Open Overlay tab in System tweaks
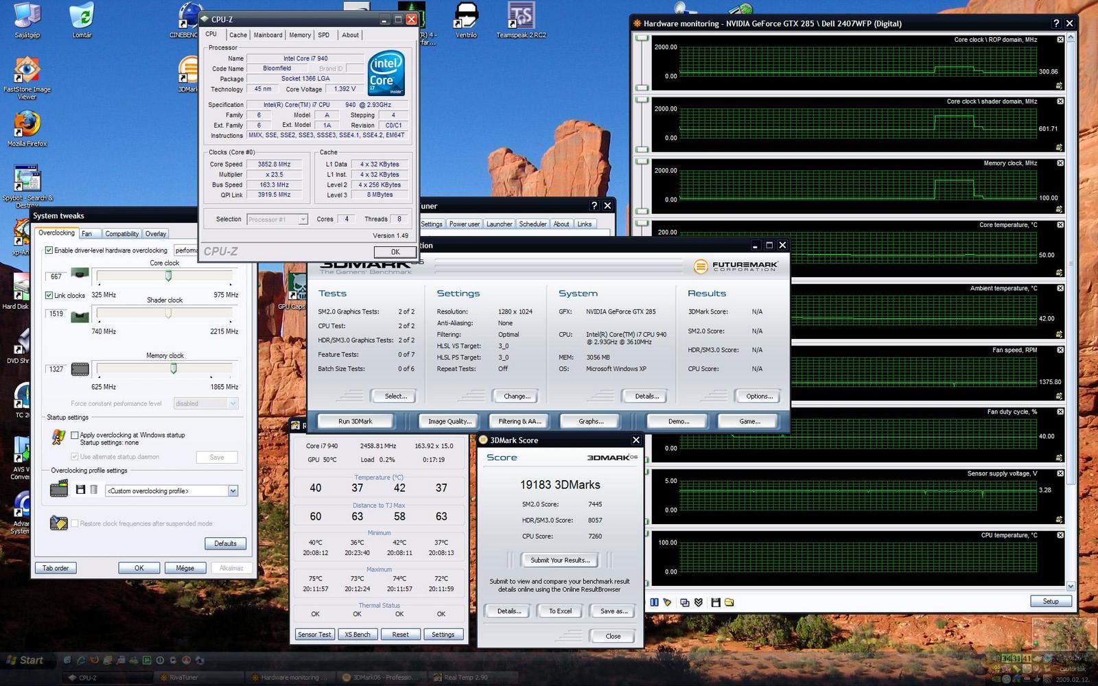 [x=156, y=234]
